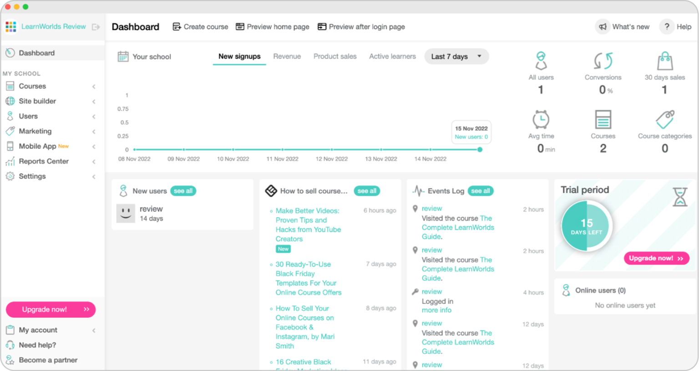This screenshot has width=699, height=371.
Task: Click the sidebar collapse arrow next to LearnWorlds Review
Action: (95, 26)
